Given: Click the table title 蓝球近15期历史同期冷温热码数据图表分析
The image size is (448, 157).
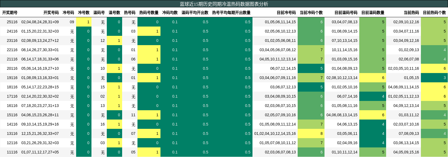Looking at the screenshot, I should click(x=224, y=4).
